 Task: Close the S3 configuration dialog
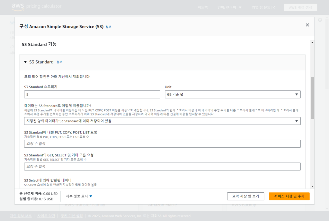[x=307, y=25]
